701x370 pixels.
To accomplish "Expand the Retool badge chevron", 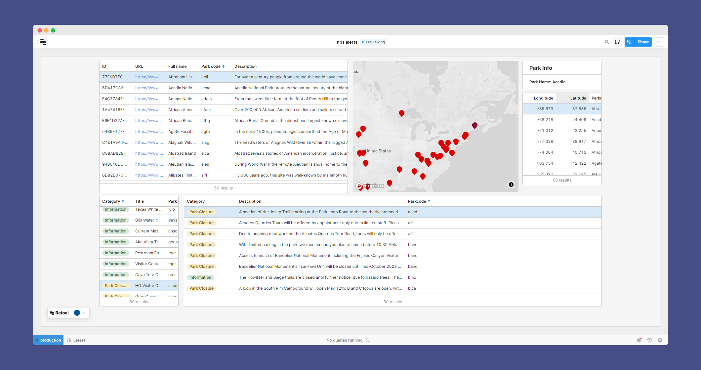I will (84, 313).
